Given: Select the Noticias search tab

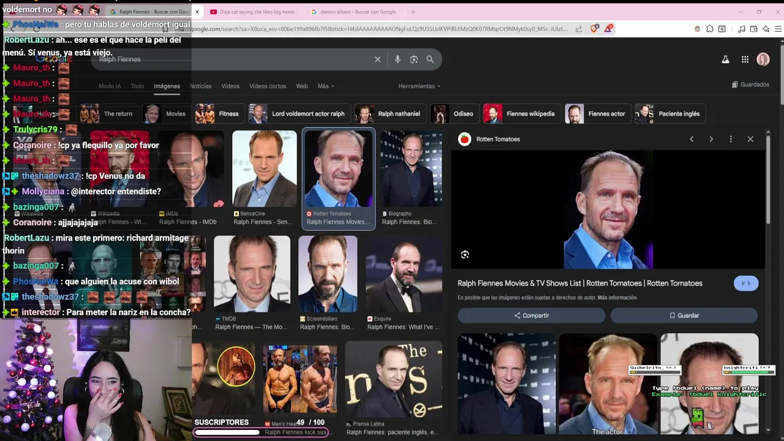Looking at the screenshot, I should [x=201, y=86].
